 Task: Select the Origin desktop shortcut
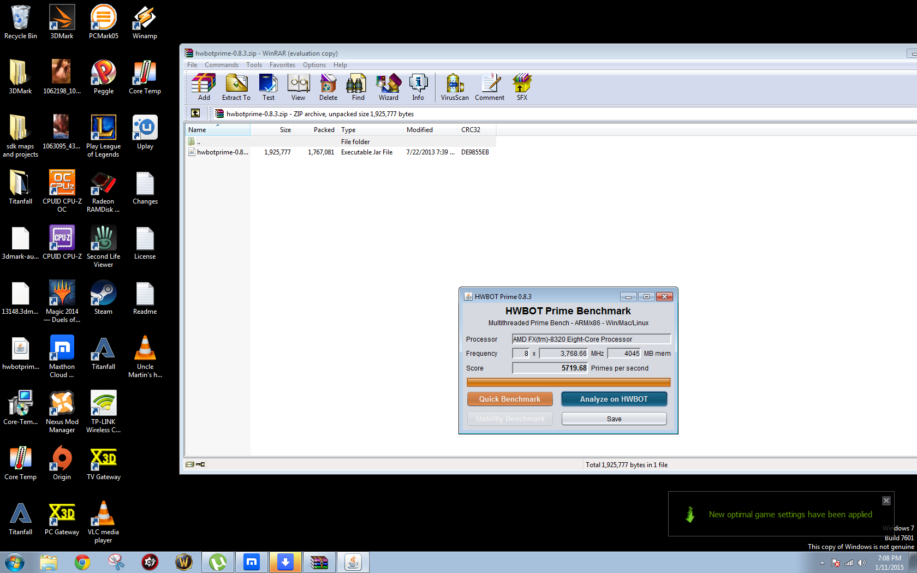[x=62, y=463]
